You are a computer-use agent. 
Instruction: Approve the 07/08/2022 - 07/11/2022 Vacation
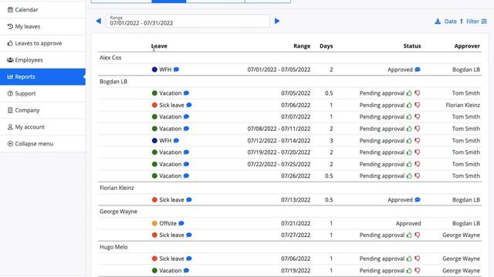(x=409, y=128)
